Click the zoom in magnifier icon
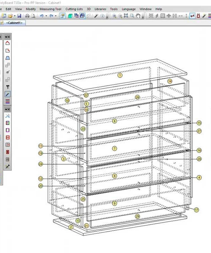This screenshot has width=211, height=253. point(114,16)
